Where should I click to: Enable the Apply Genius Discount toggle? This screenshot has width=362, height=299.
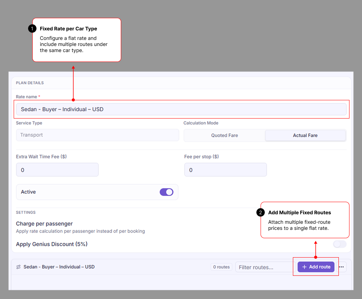[340, 244]
